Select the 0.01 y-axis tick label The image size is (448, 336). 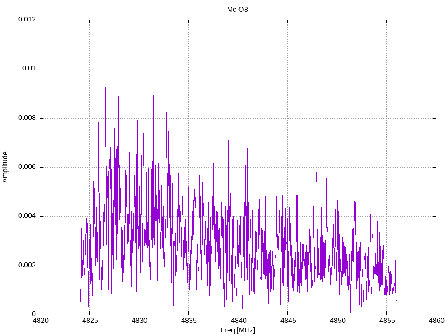(29, 69)
